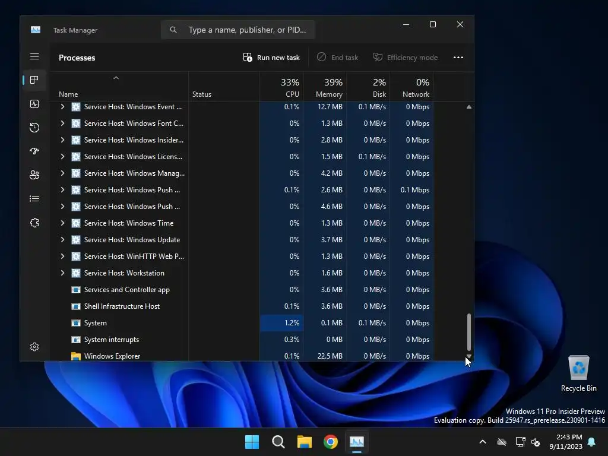Expand Service Host: Windows Manag... row

point(62,173)
